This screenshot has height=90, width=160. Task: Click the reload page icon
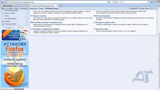click(x=113, y=2)
